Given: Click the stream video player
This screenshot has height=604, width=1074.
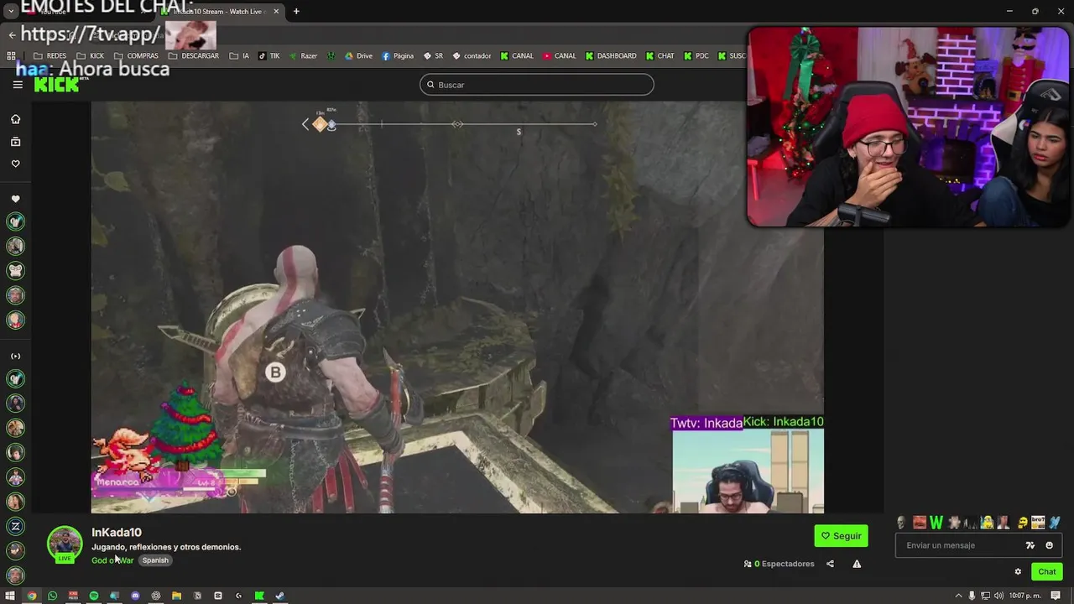Looking at the screenshot, I should (457, 307).
